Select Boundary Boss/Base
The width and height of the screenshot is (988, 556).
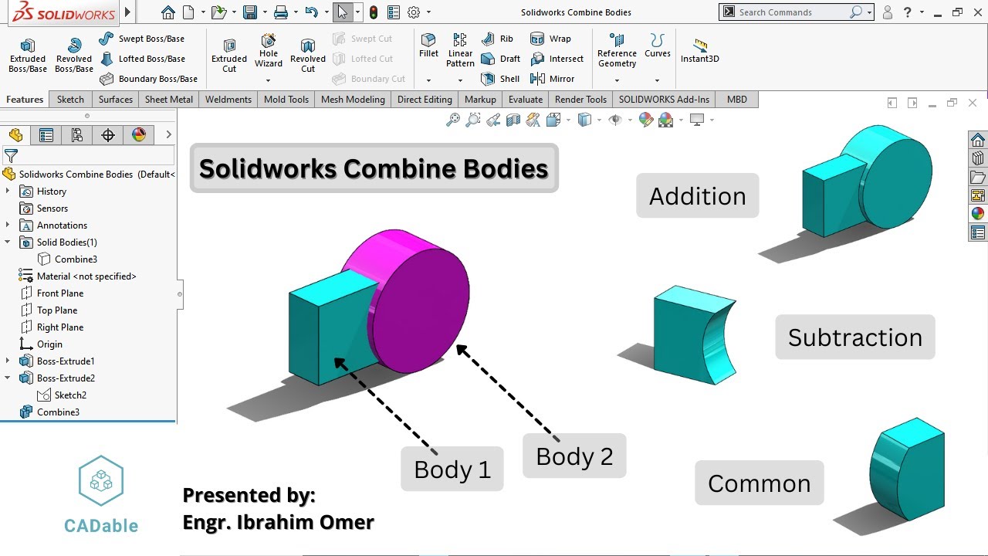tap(148, 79)
